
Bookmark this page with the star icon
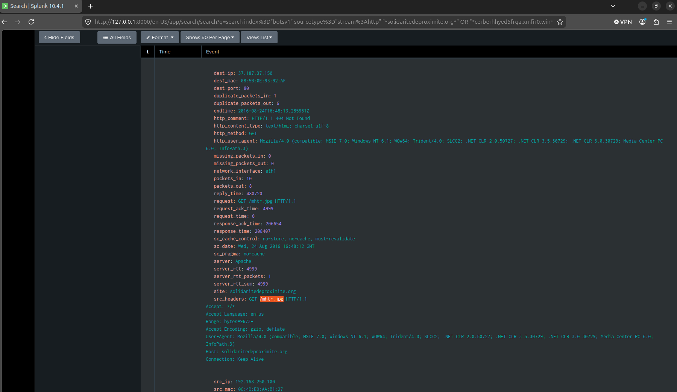click(x=560, y=22)
